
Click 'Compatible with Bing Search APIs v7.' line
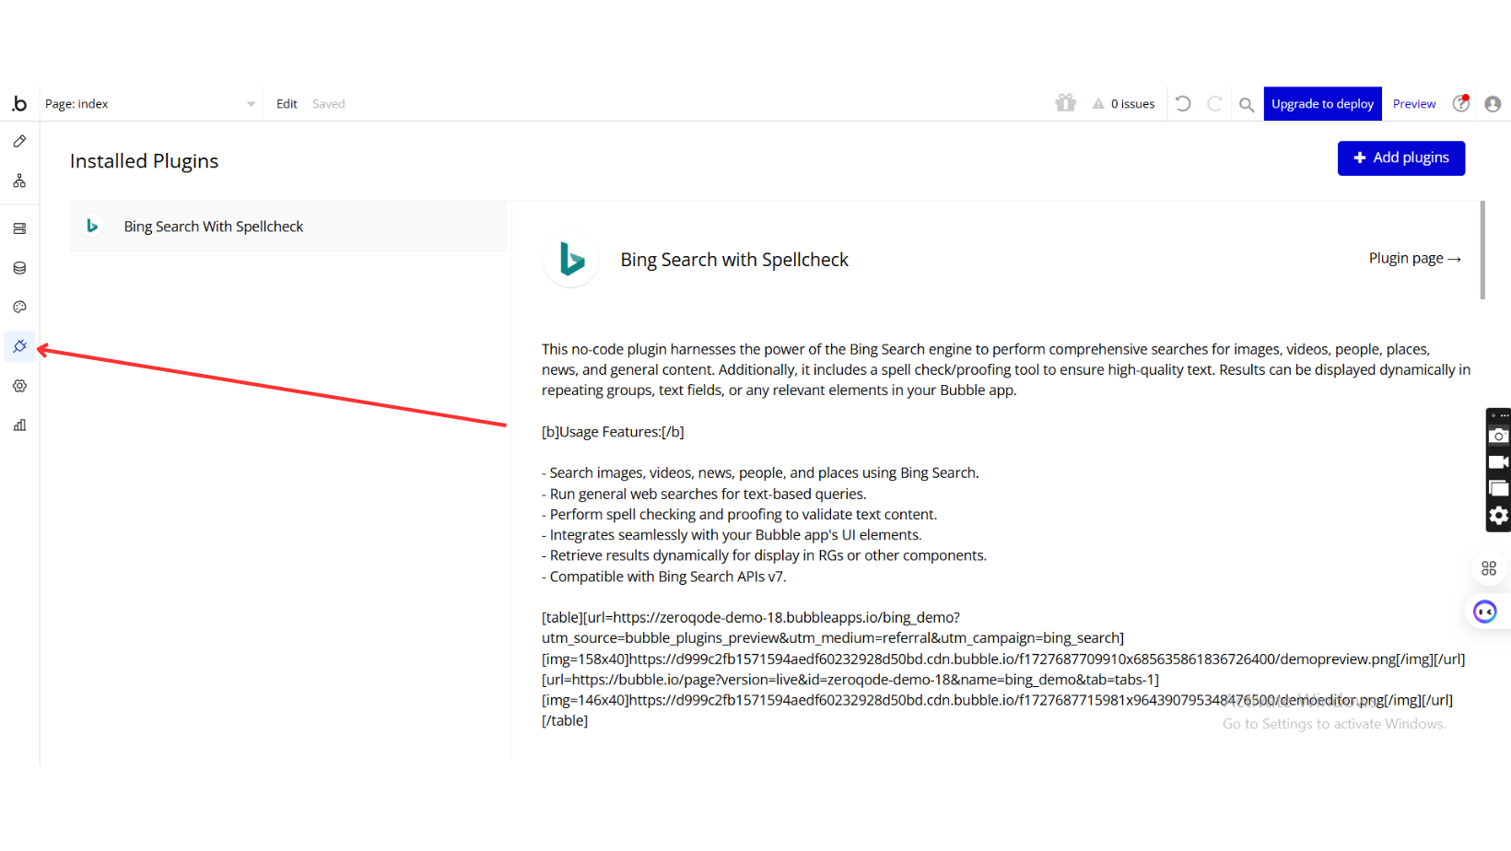664,577
